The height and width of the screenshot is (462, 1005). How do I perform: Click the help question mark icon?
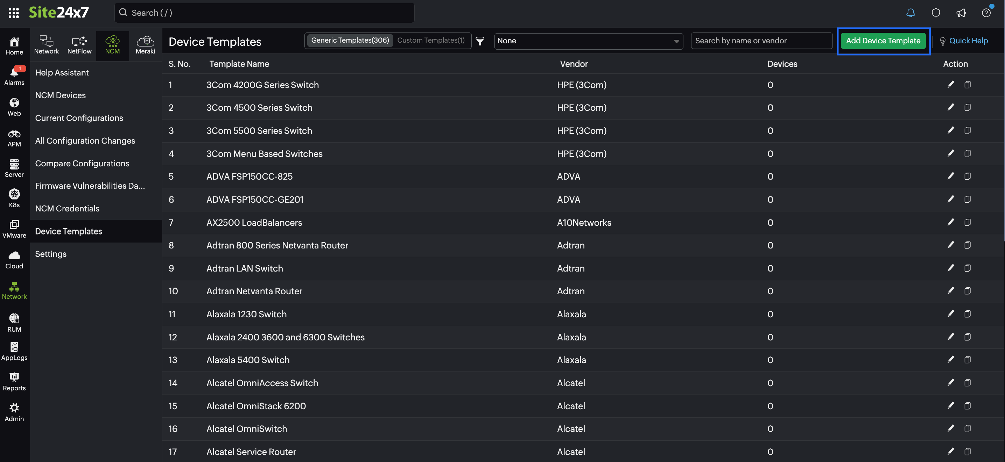pos(986,13)
